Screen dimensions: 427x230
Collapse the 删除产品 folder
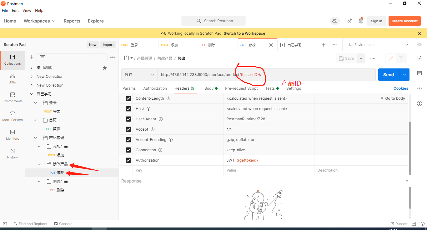point(39,182)
